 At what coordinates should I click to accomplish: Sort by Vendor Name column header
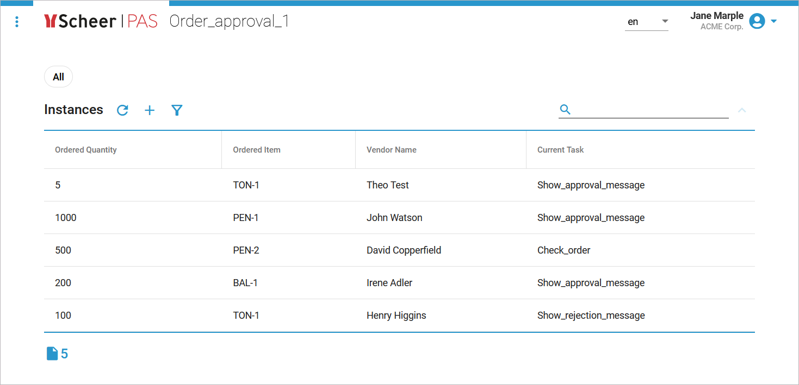(x=392, y=150)
